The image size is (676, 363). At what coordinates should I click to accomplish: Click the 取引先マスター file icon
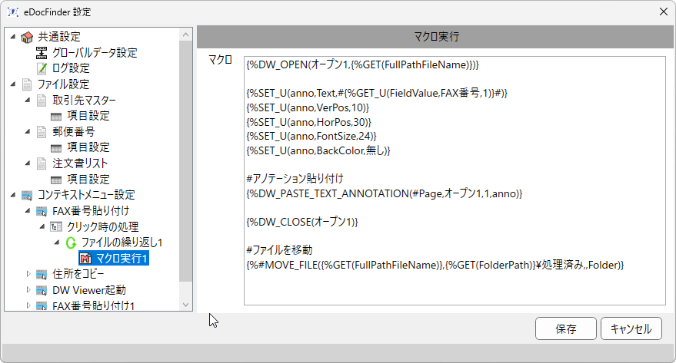(x=42, y=101)
